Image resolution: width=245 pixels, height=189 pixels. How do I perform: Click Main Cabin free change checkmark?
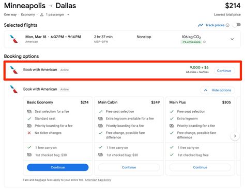(100, 133)
